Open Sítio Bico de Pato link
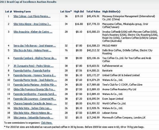Image resolution: width=159 pixels, height=130 pixels. pyautogui.click(x=32, y=51)
